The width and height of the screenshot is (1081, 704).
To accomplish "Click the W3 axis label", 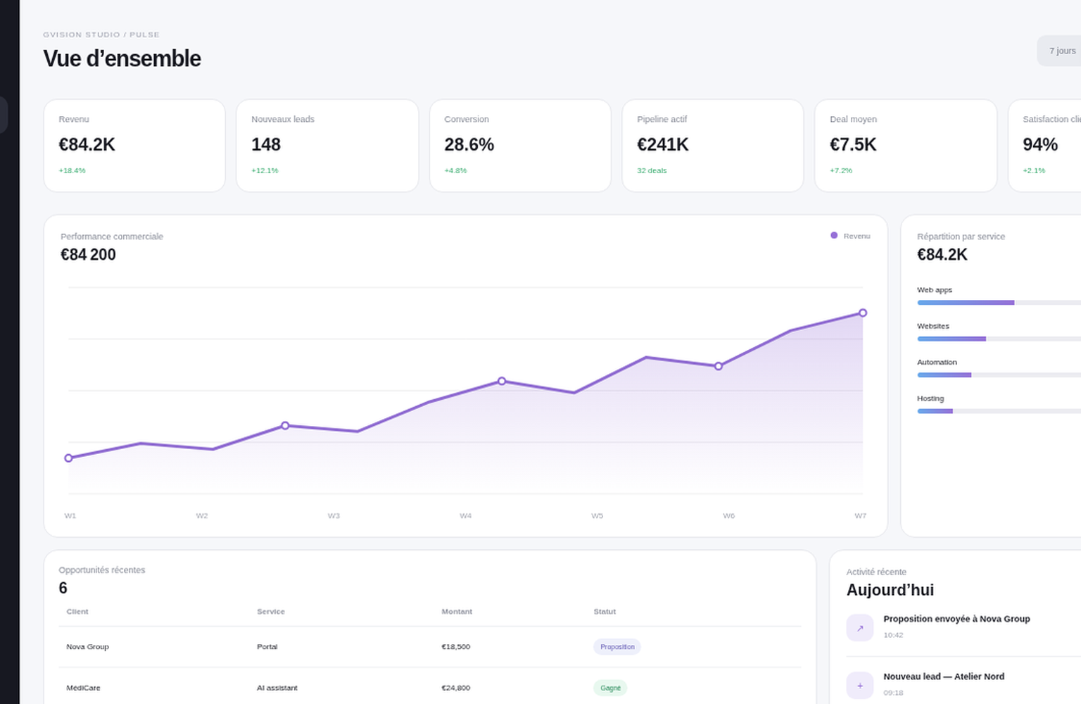I will point(334,516).
